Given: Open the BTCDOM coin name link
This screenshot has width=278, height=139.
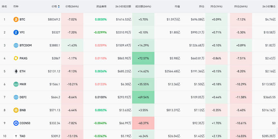Looking at the screenshot, I should point(26,45).
